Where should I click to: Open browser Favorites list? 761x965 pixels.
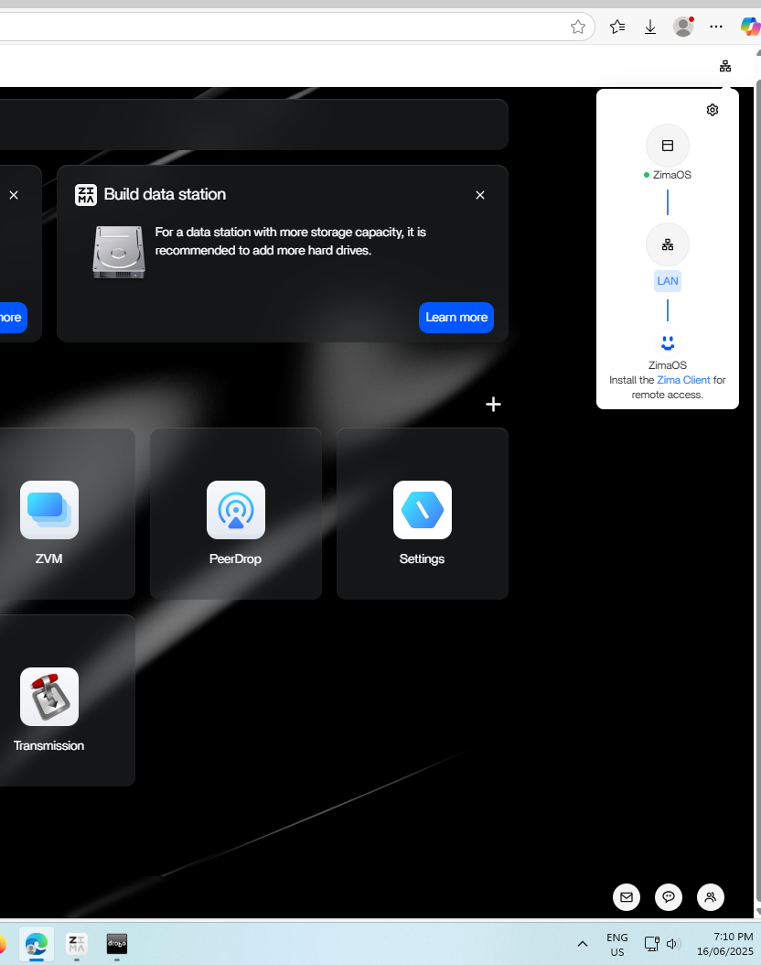pyautogui.click(x=617, y=27)
